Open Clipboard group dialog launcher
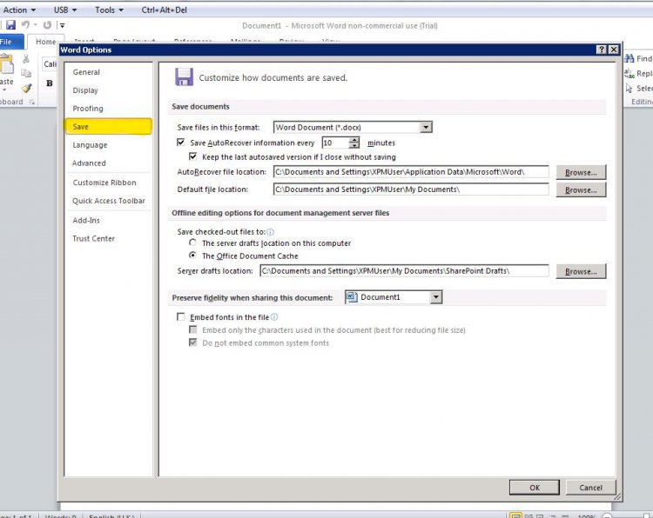The height and width of the screenshot is (518, 653). coord(32,102)
